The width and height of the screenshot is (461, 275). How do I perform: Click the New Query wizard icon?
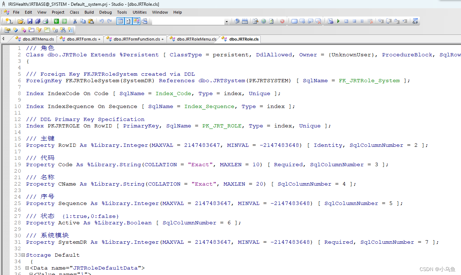click(x=39, y=30)
